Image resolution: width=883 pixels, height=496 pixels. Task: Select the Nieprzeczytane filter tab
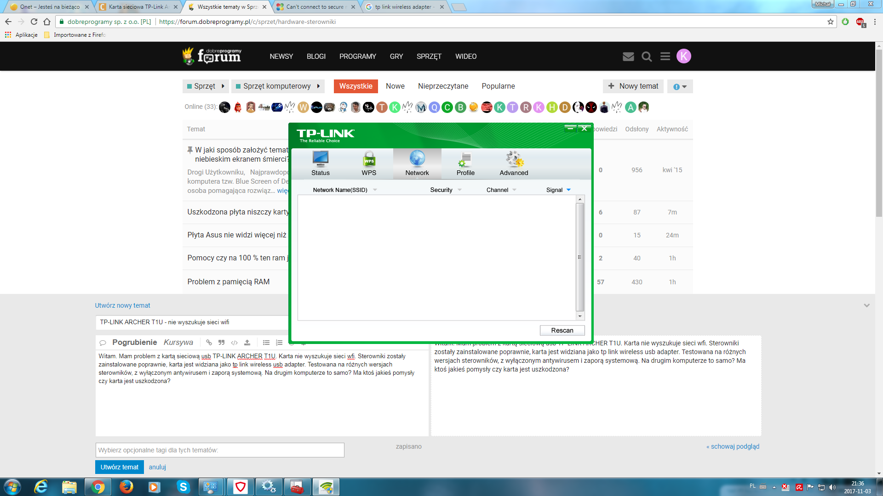[x=443, y=86]
